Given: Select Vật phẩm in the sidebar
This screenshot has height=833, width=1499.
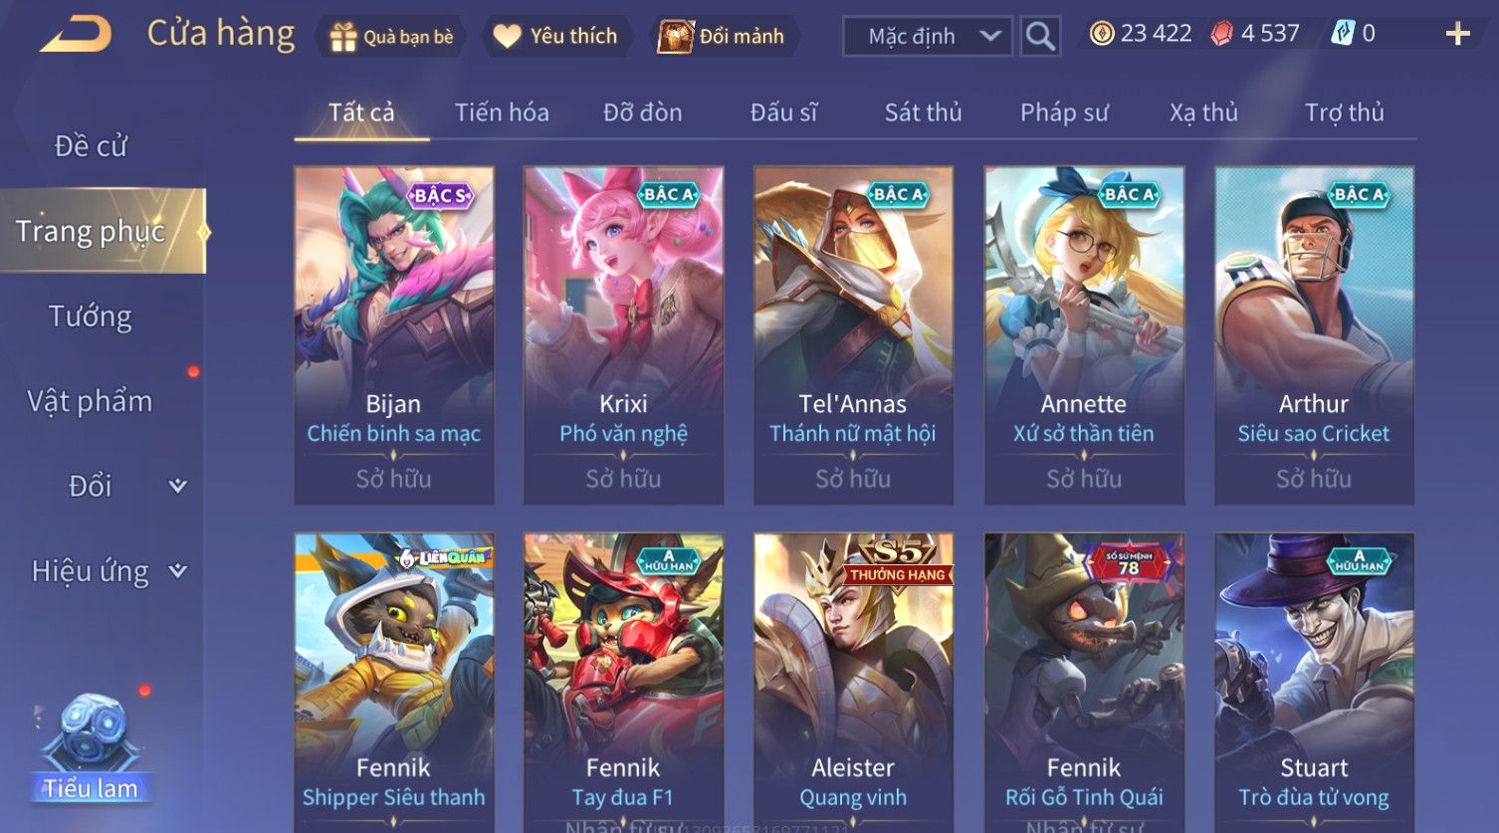Looking at the screenshot, I should (x=91, y=401).
